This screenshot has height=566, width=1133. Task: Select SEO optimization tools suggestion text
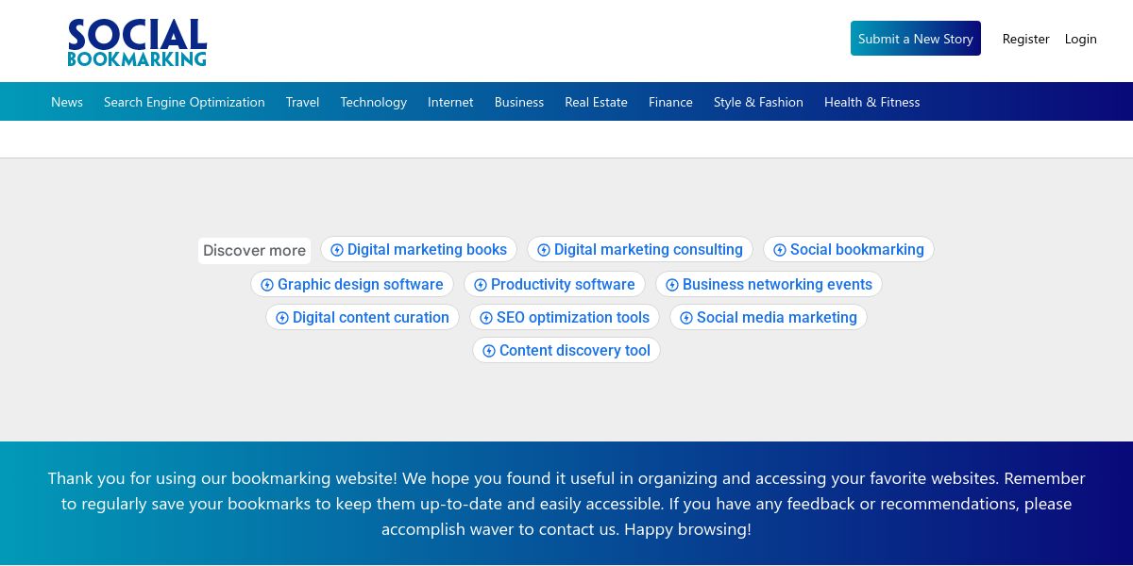click(573, 318)
